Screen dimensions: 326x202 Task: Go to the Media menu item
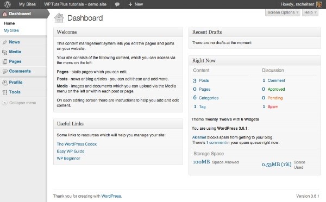point(15,52)
